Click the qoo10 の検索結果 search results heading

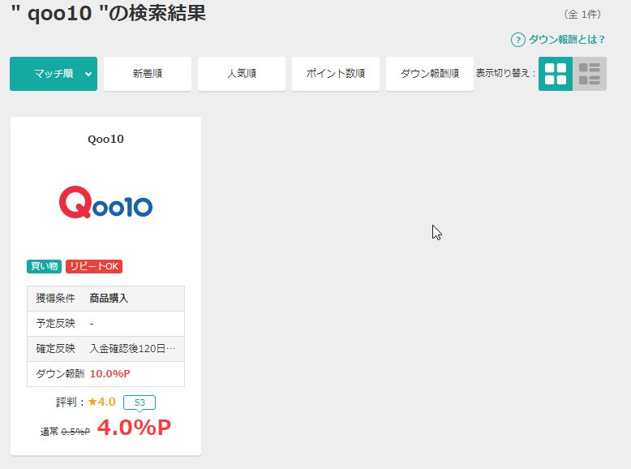click(x=108, y=13)
